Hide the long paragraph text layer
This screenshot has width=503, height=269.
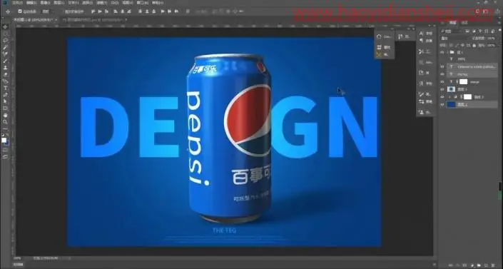[442, 66]
